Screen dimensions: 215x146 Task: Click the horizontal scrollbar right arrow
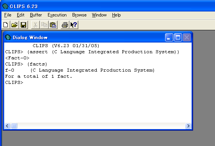pyautogui.click(x=188, y=126)
